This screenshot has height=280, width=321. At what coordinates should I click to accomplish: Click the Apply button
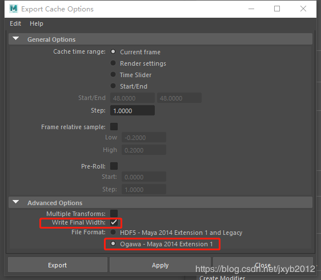click(x=160, y=265)
